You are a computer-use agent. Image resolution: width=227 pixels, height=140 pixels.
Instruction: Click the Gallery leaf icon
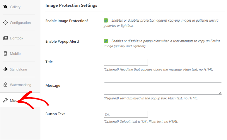[5, 7]
